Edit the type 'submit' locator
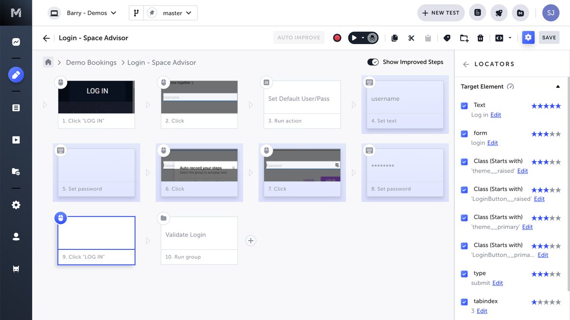 pos(497,283)
